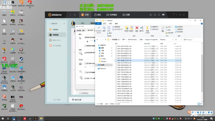Switch to the Share ribbon tab
The height and width of the screenshot is (121, 215).
(110, 24)
